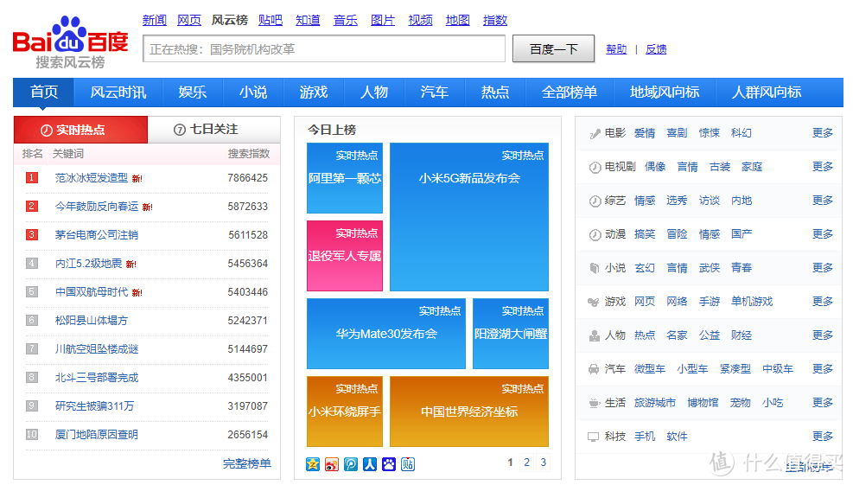The width and height of the screenshot is (853, 485).
Task: Open 新闻 top link
Action: (x=155, y=20)
